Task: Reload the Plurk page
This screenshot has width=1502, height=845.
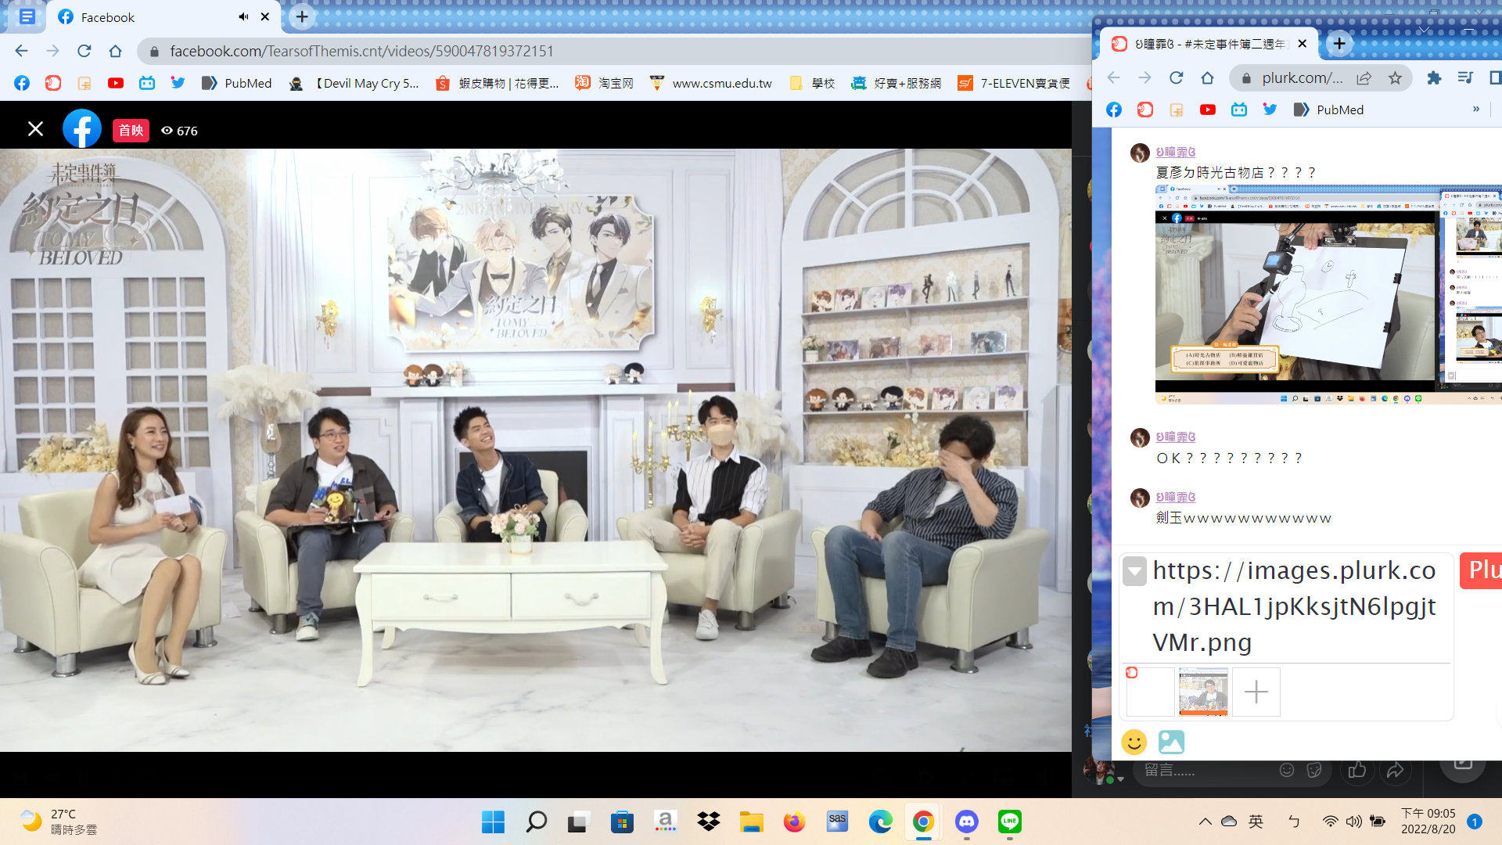Action: 1176,77
